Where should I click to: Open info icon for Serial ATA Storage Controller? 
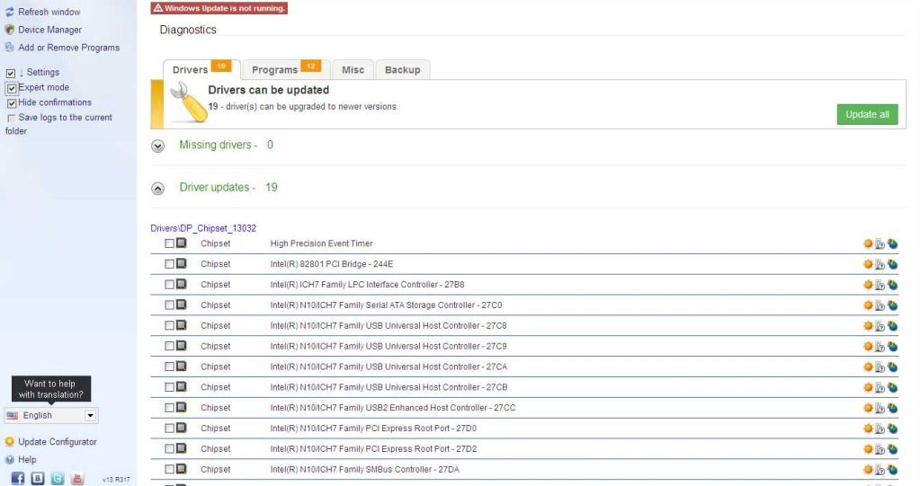(880, 305)
